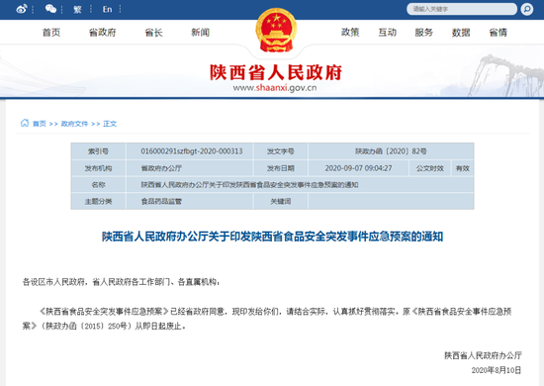Click the date 2020年8月10日
Screen dimensions: 544x386
click(x=497, y=370)
